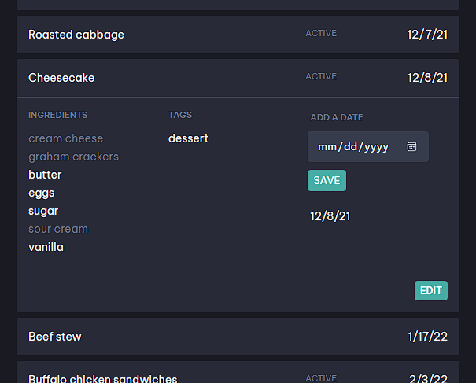
Task: Click Roasted cabbage's ACTIVE status label
Action: click(321, 33)
